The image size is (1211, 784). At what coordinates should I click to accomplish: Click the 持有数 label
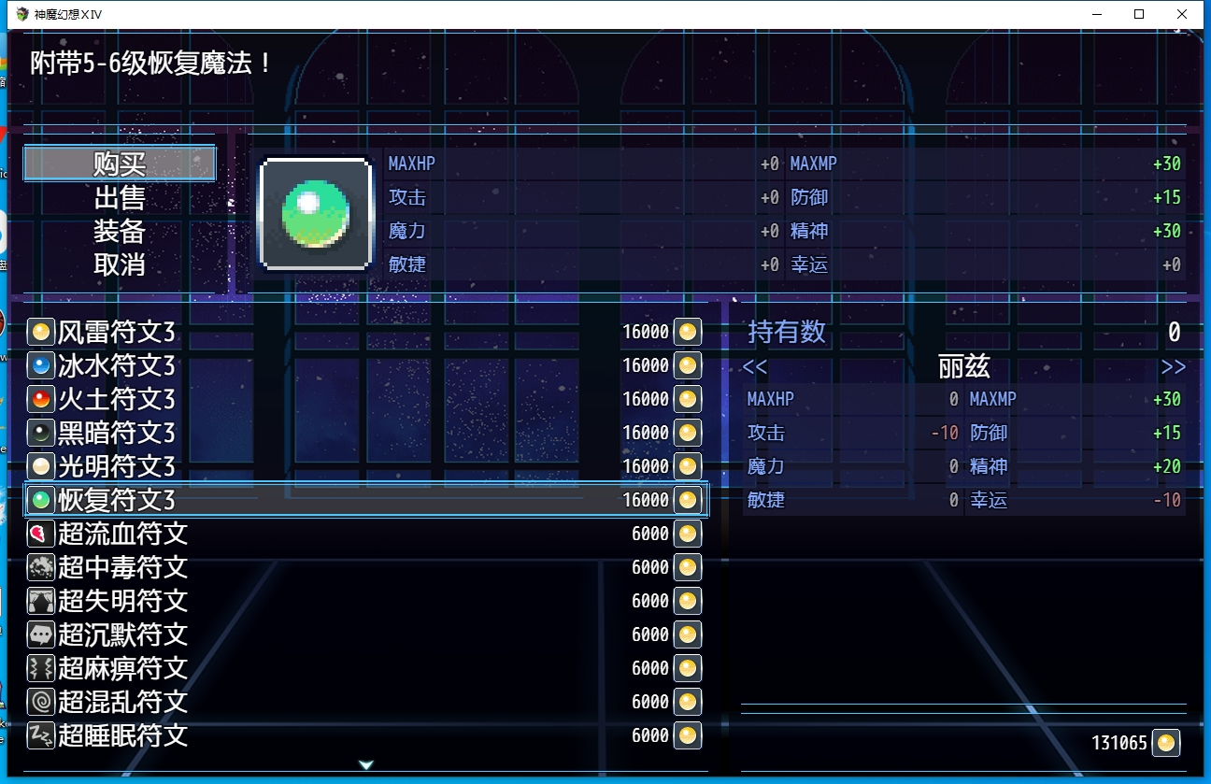pos(787,332)
